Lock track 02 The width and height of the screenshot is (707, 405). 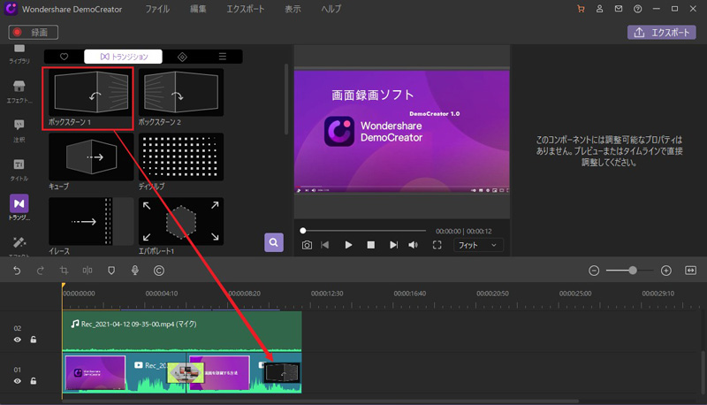[x=34, y=340]
